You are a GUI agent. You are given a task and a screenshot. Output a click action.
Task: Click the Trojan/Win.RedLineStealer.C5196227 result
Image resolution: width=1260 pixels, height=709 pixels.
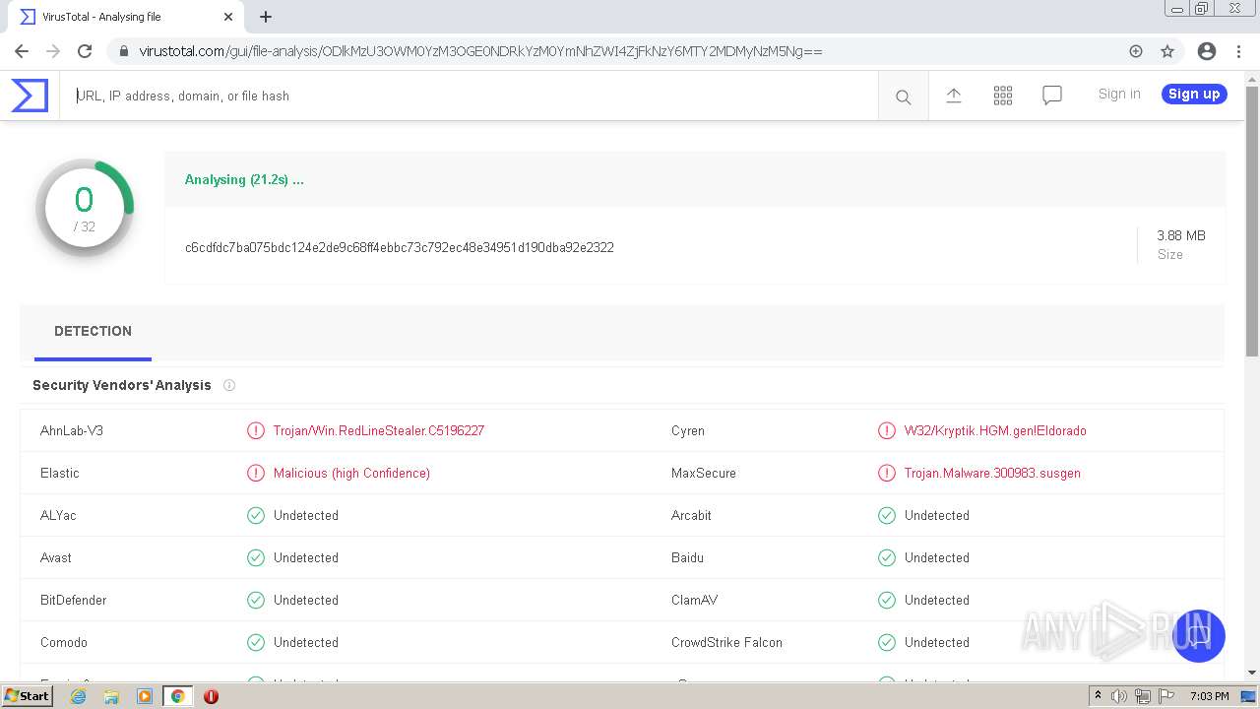point(379,430)
